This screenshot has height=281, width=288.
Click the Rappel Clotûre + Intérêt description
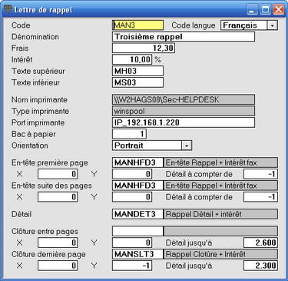pyautogui.click(x=220, y=254)
